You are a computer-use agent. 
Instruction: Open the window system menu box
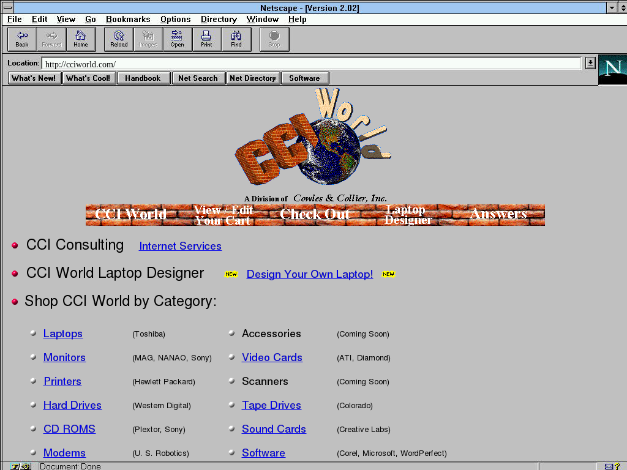click(x=8, y=8)
